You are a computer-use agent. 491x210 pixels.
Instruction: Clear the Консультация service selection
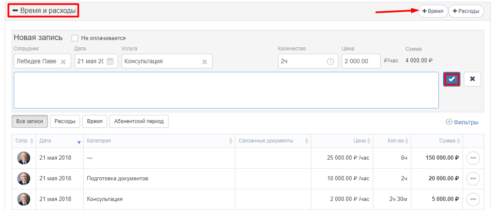(x=204, y=62)
